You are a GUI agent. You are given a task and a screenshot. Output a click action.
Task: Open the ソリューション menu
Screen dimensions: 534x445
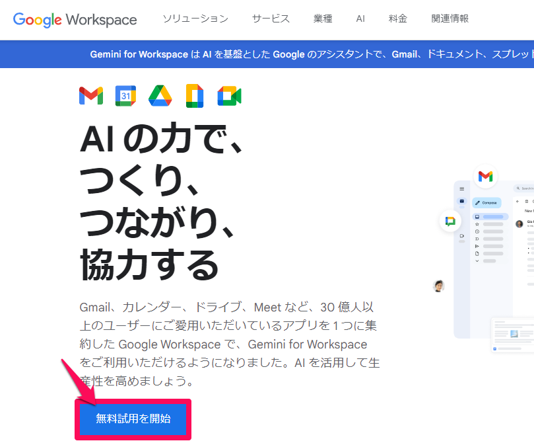point(195,19)
